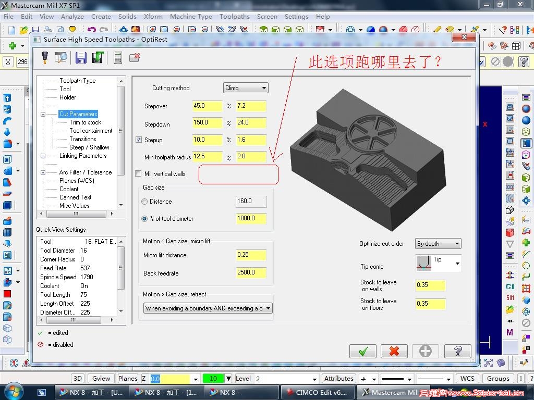Click the Planes status bar button

point(128,379)
